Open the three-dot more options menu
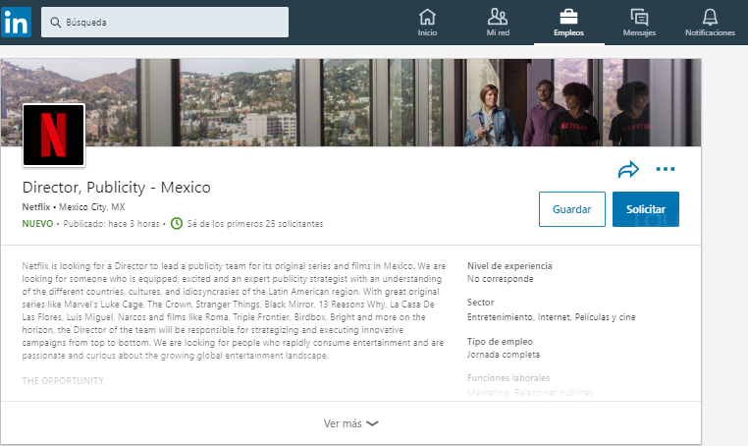Image resolution: width=748 pixels, height=446 pixels. pyautogui.click(x=666, y=169)
